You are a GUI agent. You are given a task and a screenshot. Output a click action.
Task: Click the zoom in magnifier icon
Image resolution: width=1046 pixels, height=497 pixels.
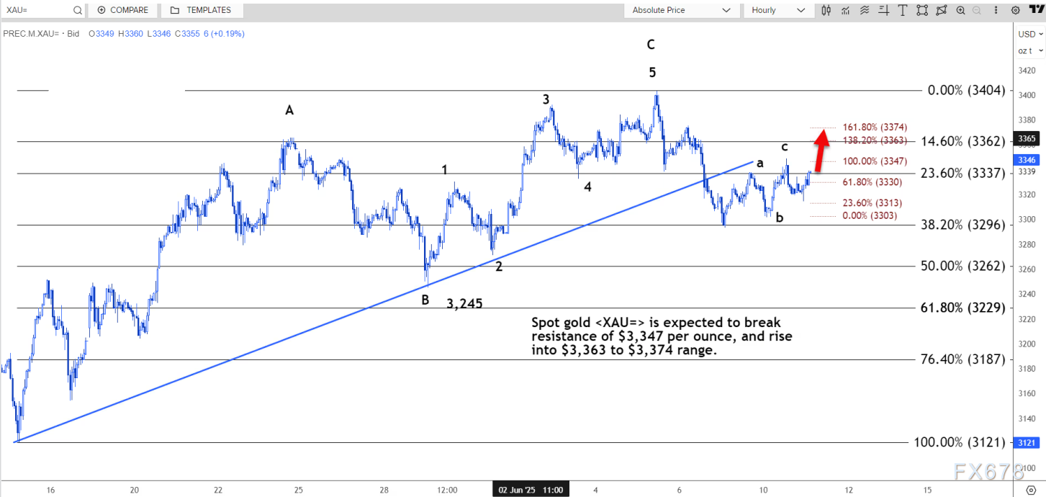point(960,10)
